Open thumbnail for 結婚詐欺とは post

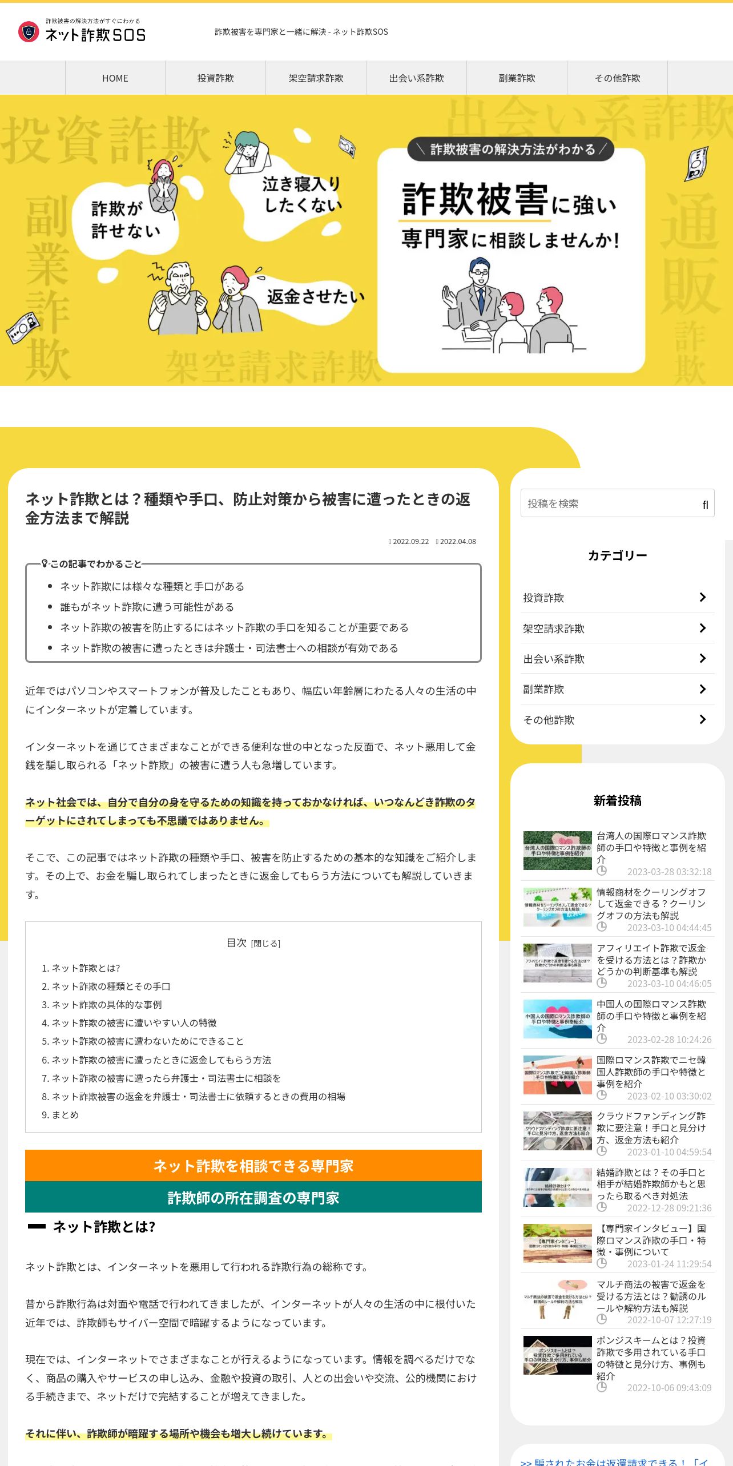click(558, 1187)
